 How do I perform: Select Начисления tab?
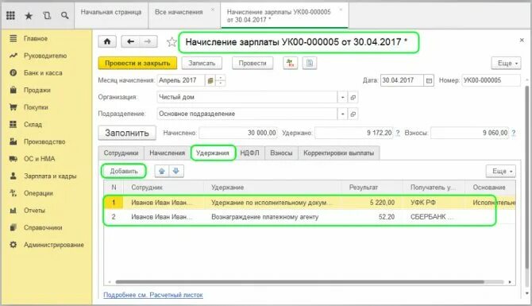(168, 153)
